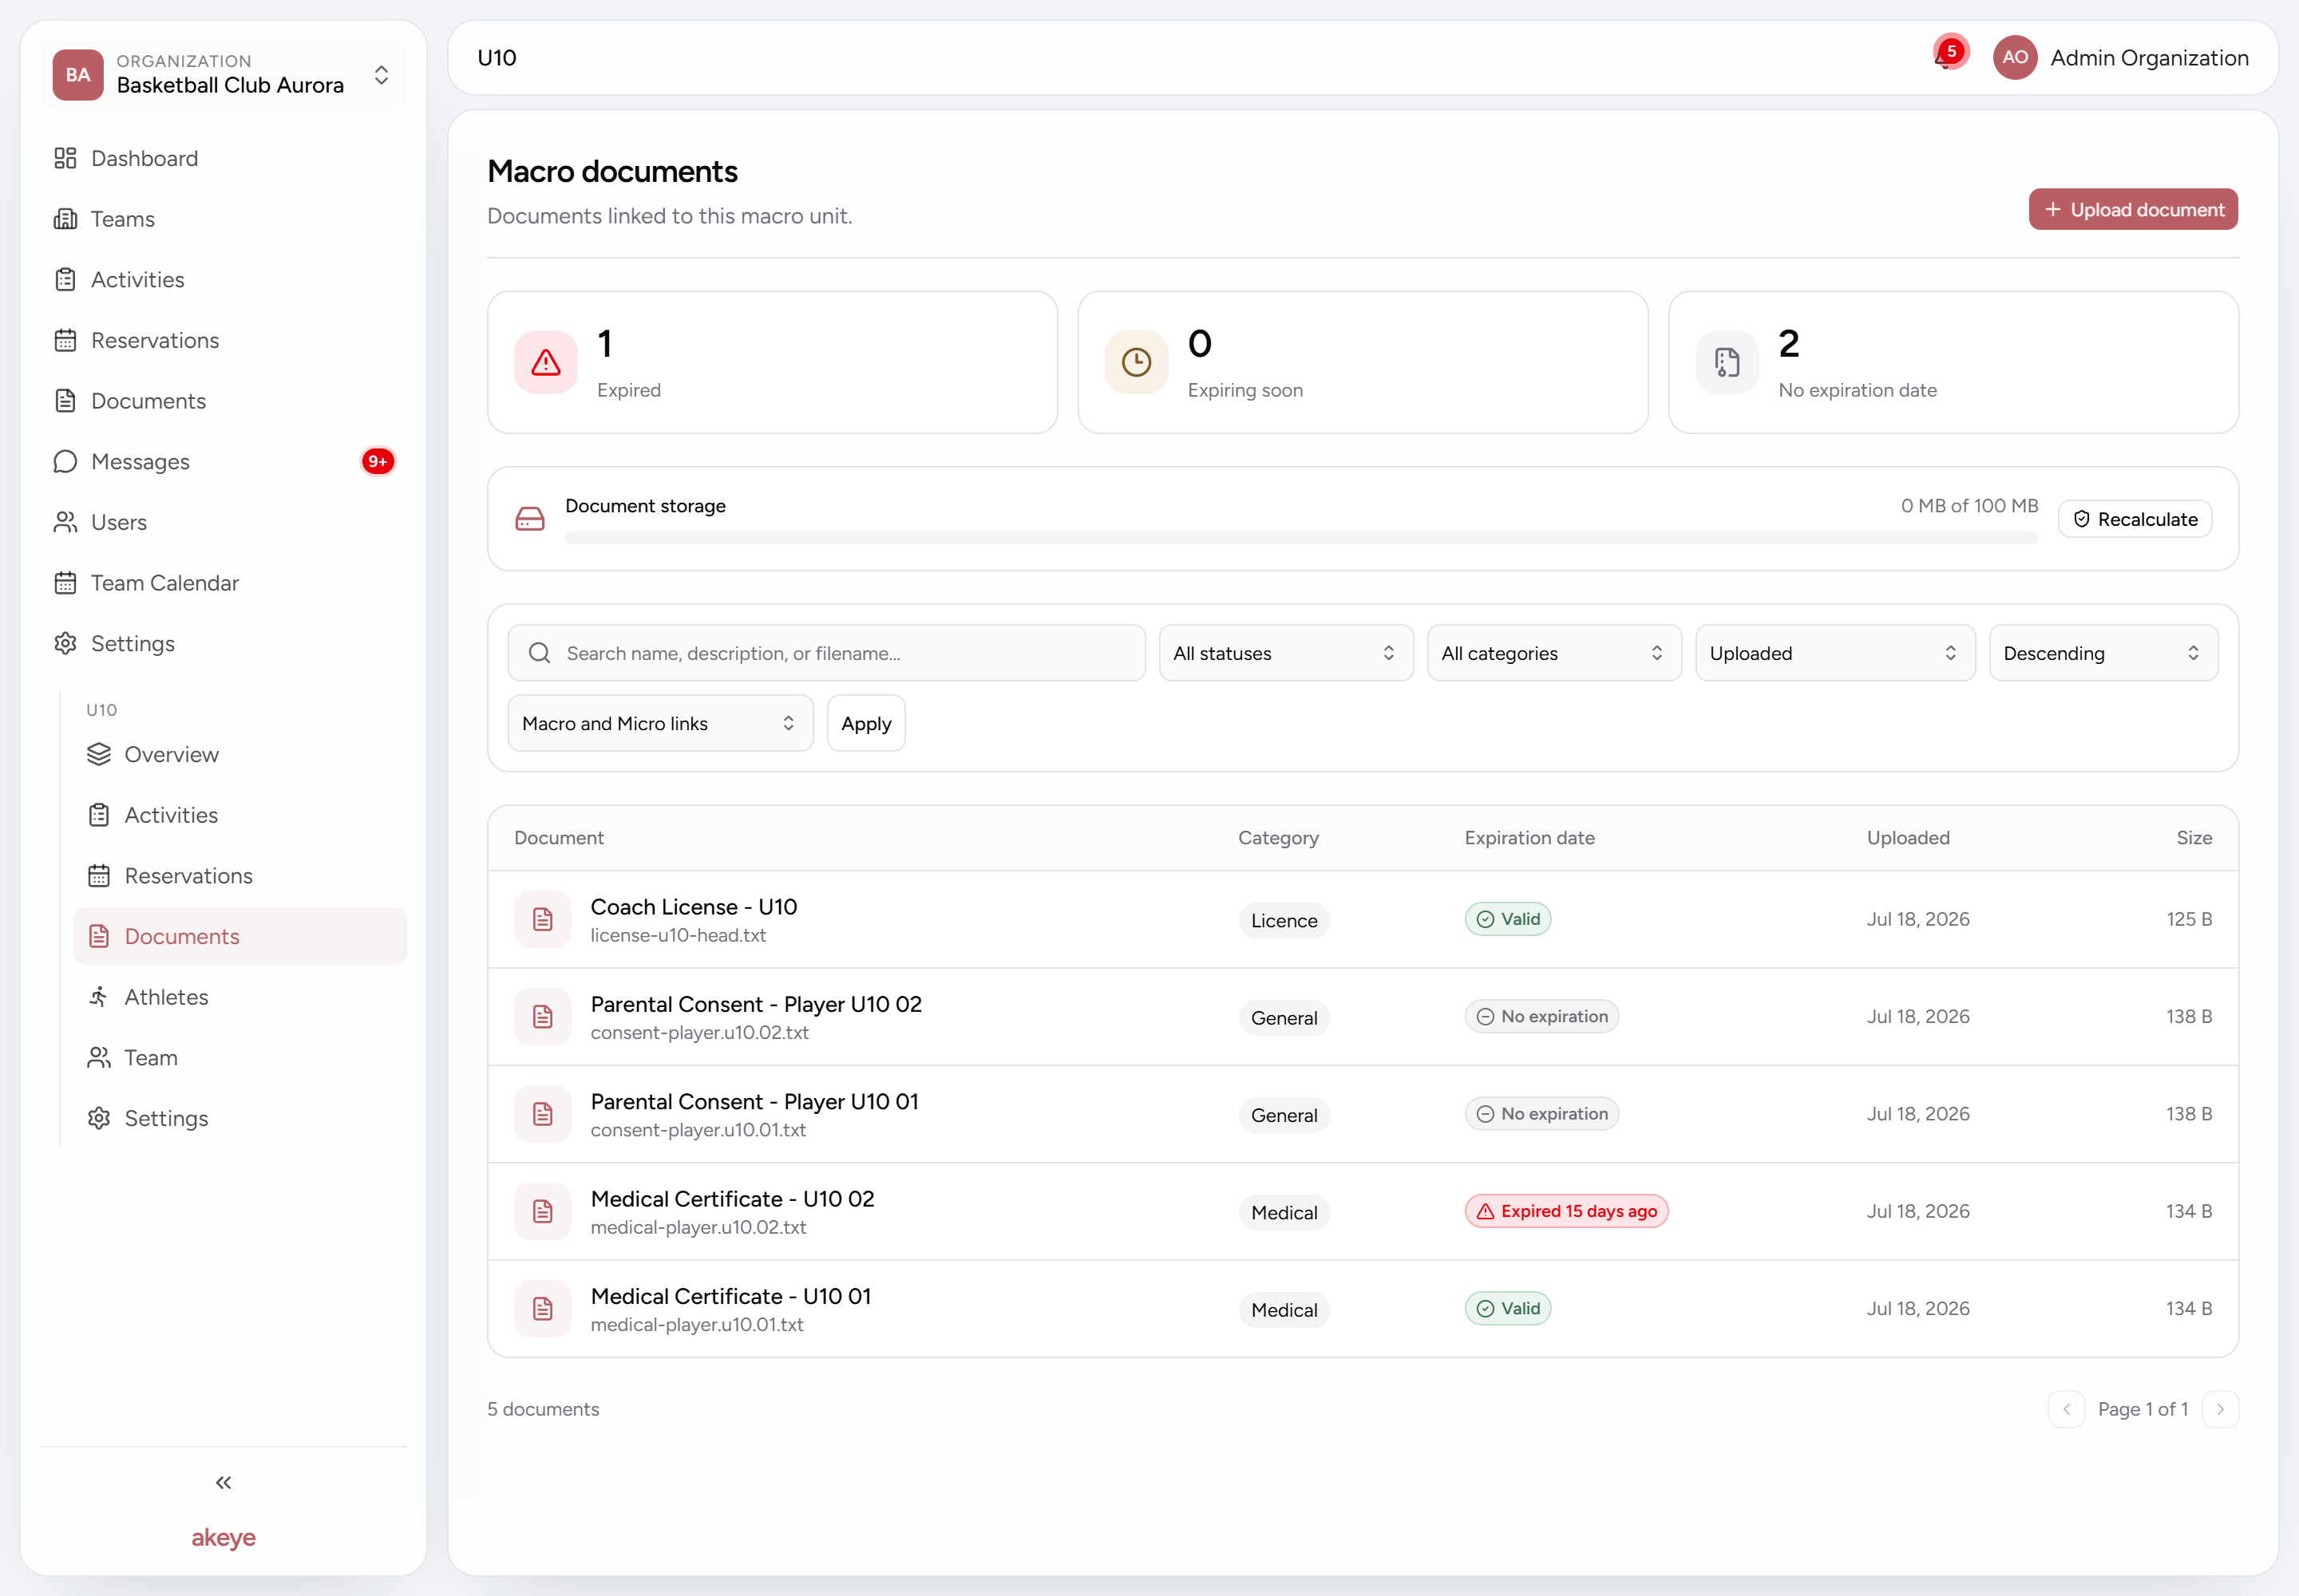The height and width of the screenshot is (1596, 2299).
Task: Click the Page 1 of 1 indicator
Action: point(2143,1409)
